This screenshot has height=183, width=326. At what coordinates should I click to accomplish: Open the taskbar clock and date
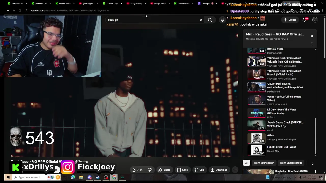tap(312, 177)
